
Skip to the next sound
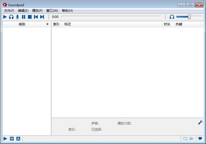pyautogui.click(x=42, y=17)
